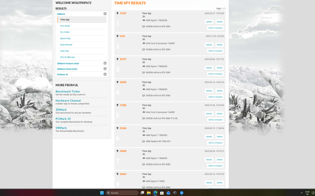
Task: Open Task View from the taskbar
Action: click(142, 193)
